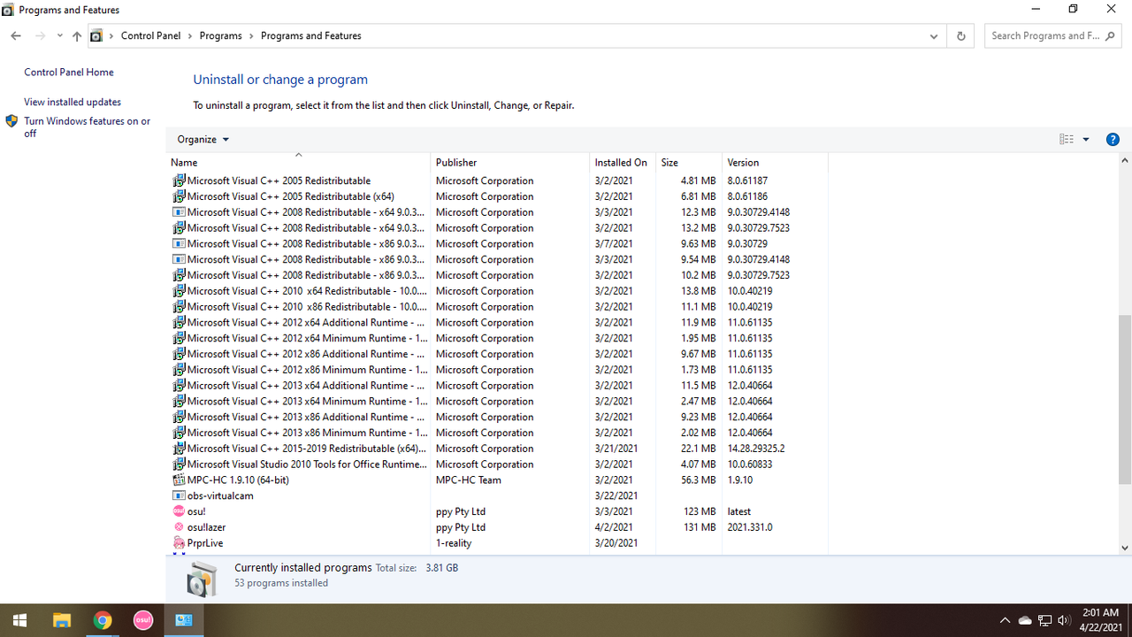This screenshot has height=637, width=1132.
Task: Open Turn Windows features on or off
Action: point(88,127)
